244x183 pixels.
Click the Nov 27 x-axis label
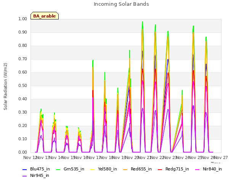(221, 157)
